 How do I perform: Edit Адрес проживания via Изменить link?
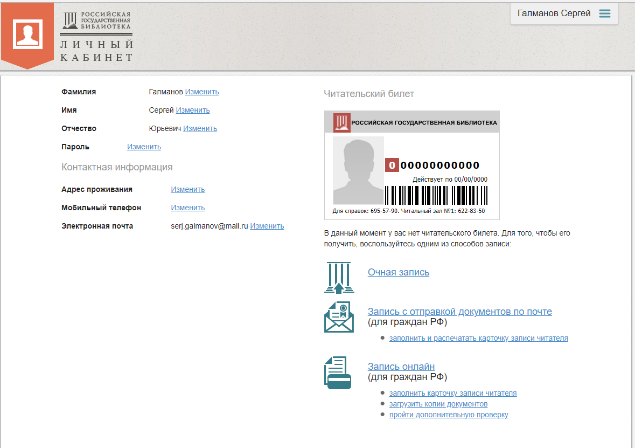pos(187,189)
